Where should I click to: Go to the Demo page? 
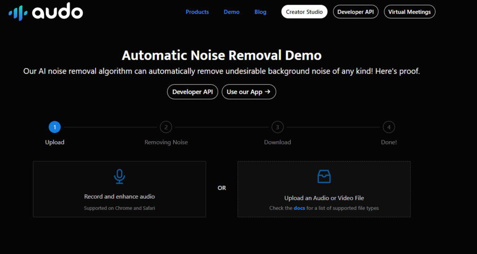point(232,12)
